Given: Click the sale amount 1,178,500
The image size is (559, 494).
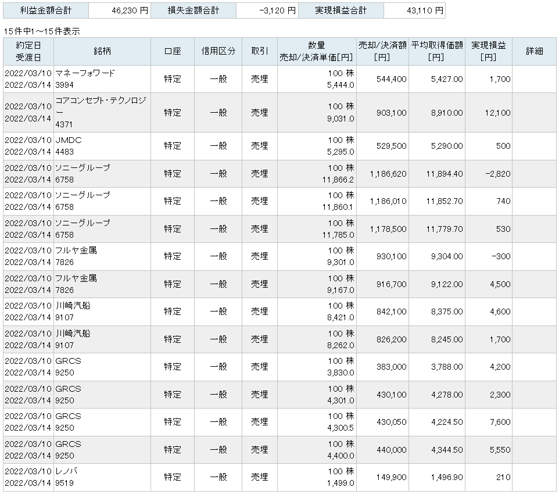Looking at the screenshot, I should coord(388,229).
